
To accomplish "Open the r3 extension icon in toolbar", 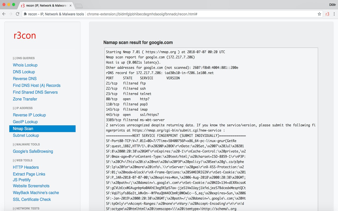I will (327, 14).
